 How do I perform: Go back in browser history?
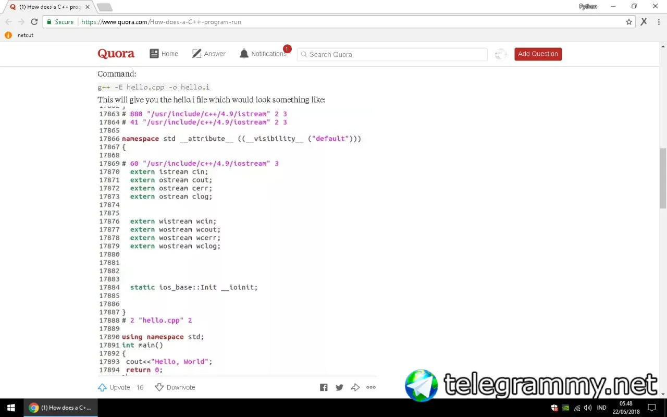(x=8, y=22)
